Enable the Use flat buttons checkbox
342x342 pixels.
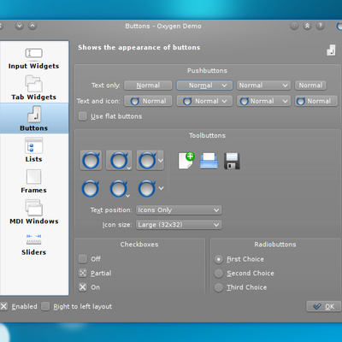click(x=83, y=116)
